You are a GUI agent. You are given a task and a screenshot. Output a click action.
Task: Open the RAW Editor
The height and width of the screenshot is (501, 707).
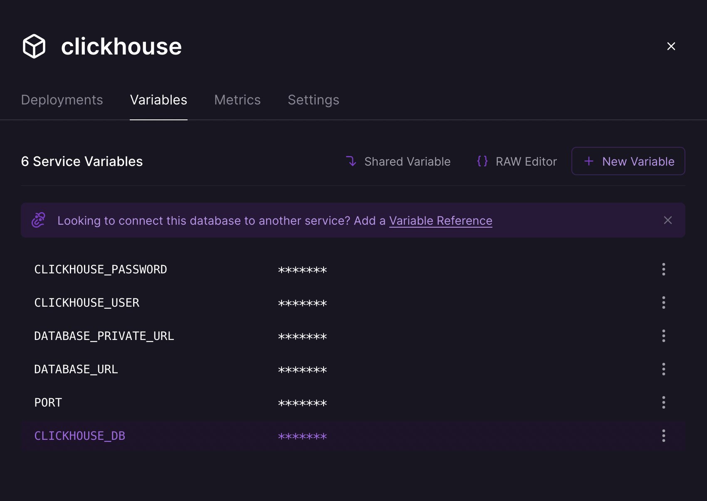(517, 161)
